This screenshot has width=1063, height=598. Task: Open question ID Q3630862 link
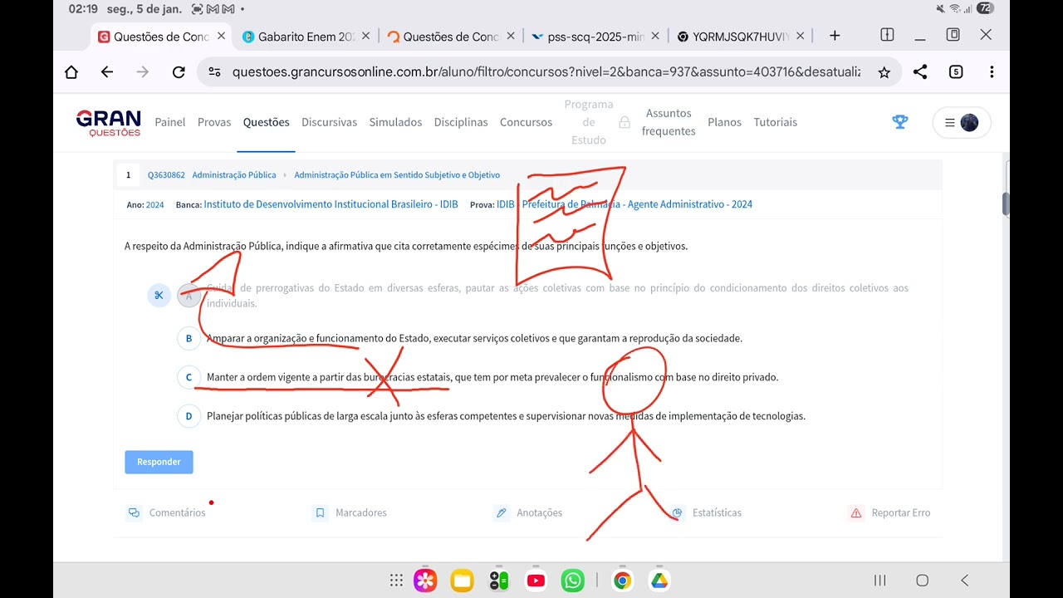166,175
